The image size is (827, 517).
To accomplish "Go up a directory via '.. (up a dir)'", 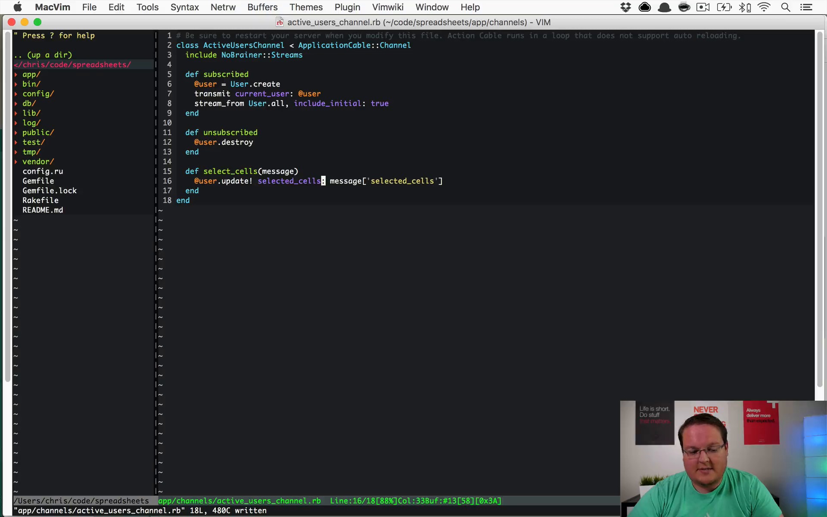I will pyautogui.click(x=43, y=55).
